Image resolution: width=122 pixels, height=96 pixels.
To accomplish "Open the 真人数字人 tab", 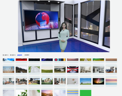I will [6, 55].
